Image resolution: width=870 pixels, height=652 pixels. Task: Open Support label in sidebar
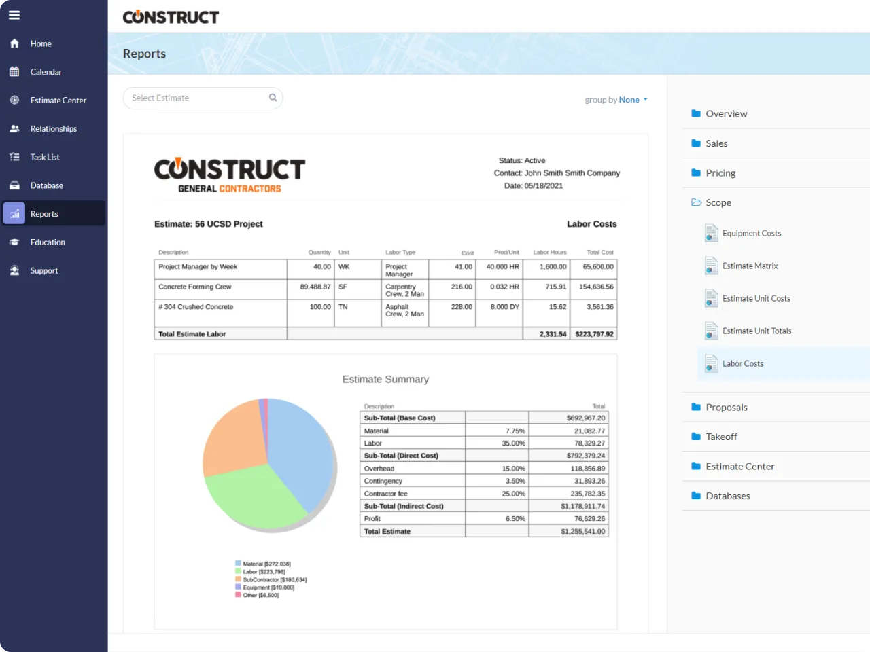pos(44,270)
